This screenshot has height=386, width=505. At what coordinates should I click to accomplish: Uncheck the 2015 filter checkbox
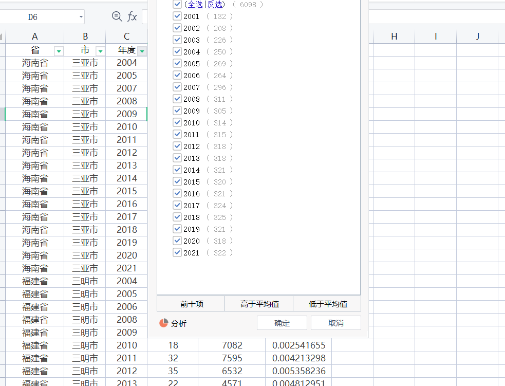pos(177,181)
